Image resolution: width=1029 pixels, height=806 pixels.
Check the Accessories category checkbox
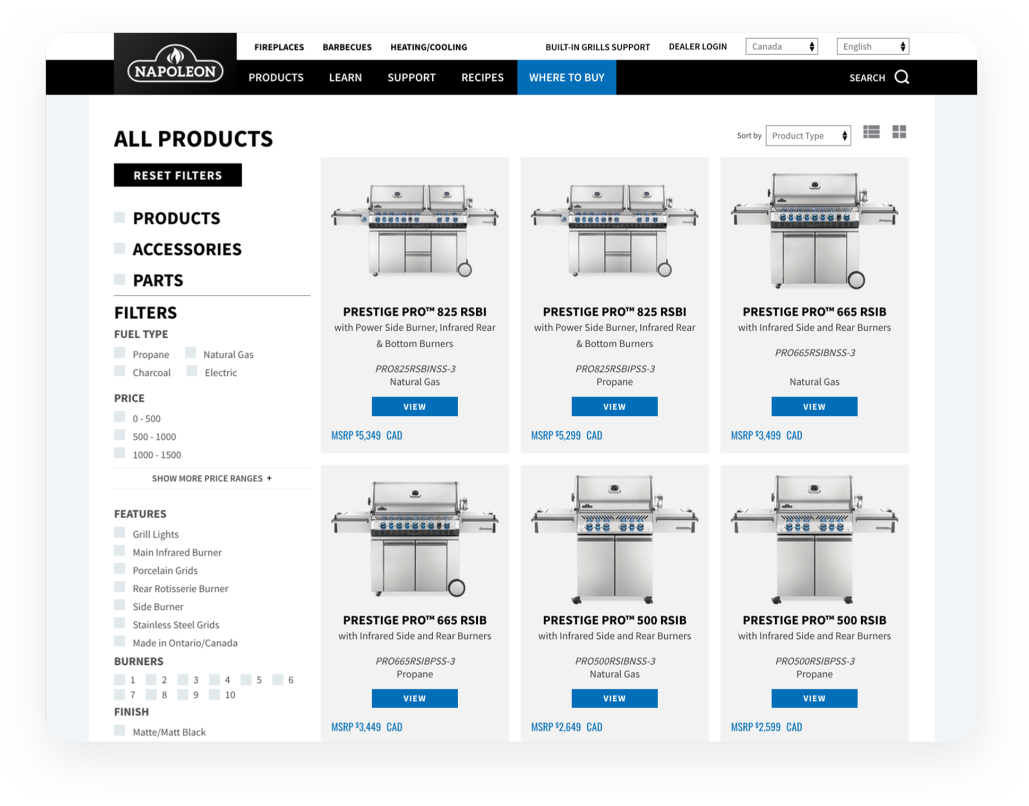point(120,248)
